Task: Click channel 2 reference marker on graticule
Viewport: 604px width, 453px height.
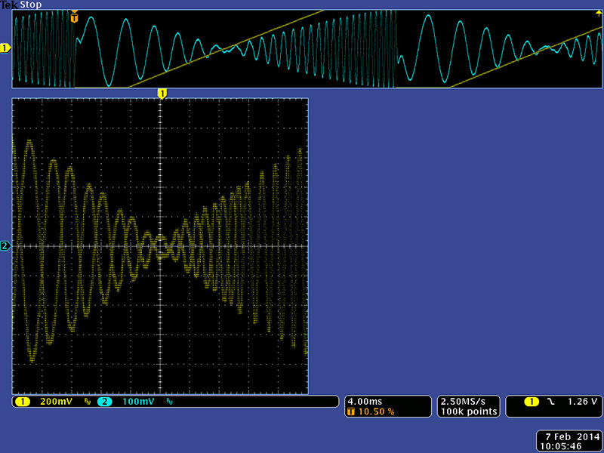Action: pyautogui.click(x=5, y=246)
